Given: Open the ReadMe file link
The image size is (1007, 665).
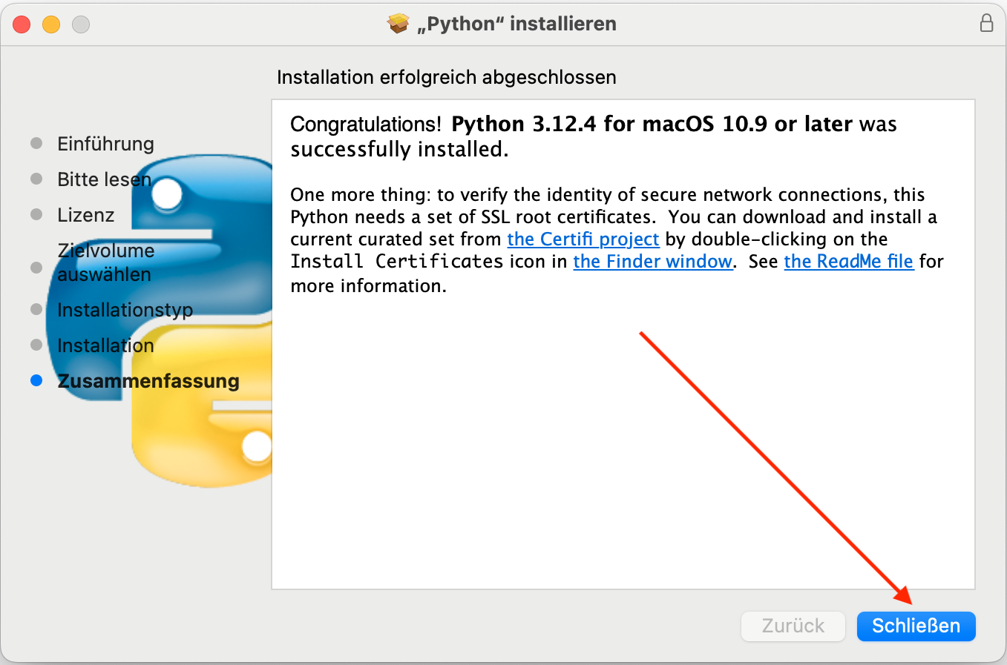Looking at the screenshot, I should pyautogui.click(x=849, y=261).
